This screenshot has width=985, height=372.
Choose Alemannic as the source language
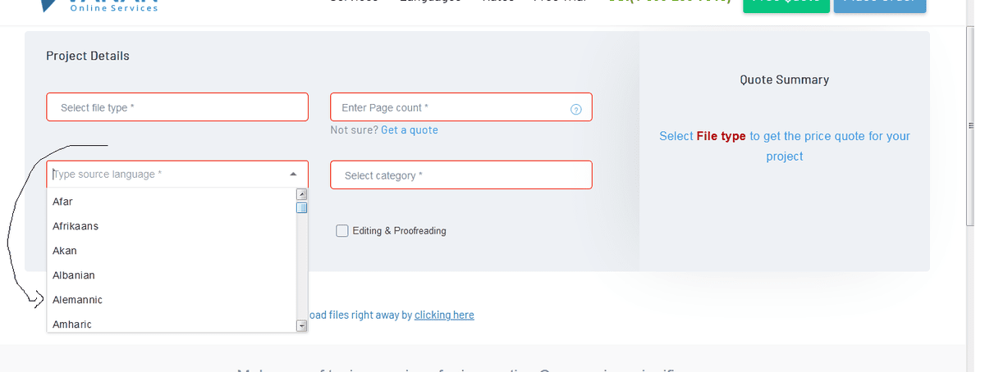pos(78,300)
